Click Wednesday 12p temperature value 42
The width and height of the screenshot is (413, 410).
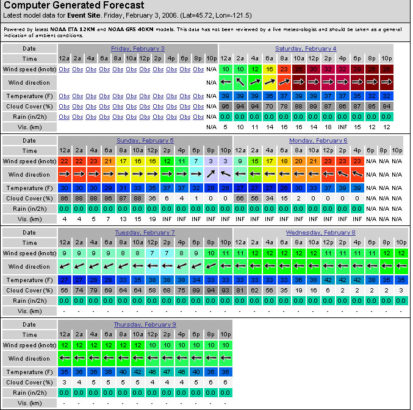pos(328,280)
